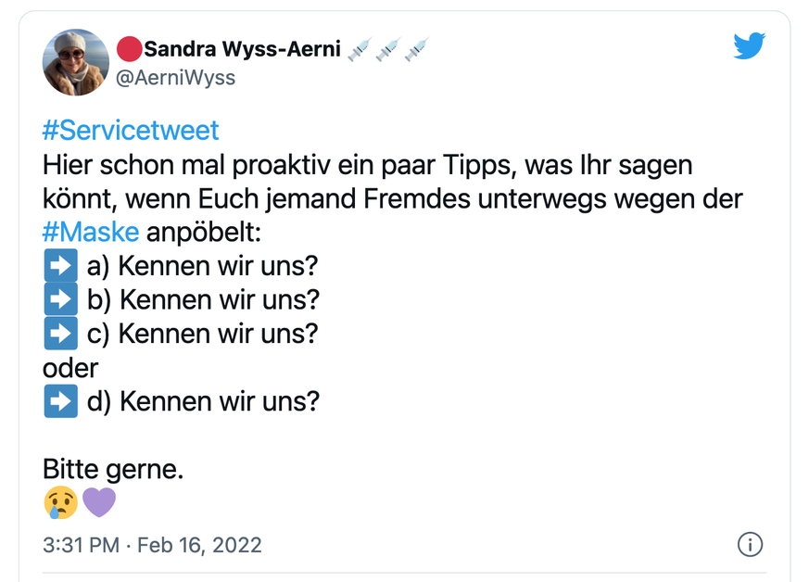809x582 pixels.
Task: Click the arrow emoji beside option d)
Action: [60, 402]
